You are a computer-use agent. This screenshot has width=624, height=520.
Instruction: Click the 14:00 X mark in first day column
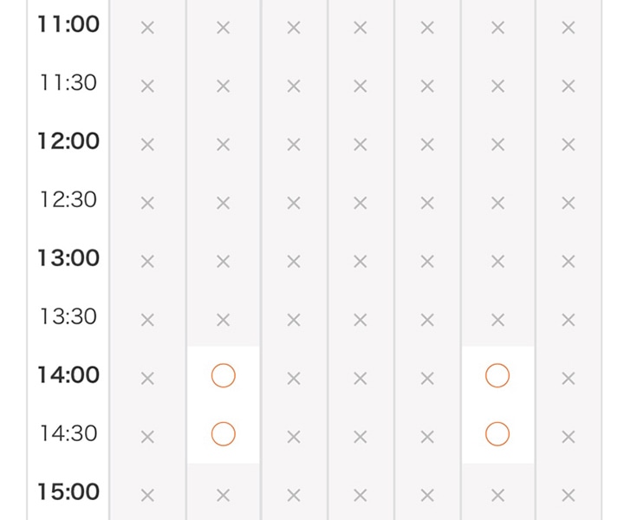click(x=147, y=379)
